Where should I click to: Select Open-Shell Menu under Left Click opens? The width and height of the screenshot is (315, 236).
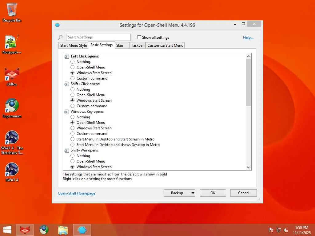[x=73, y=67]
